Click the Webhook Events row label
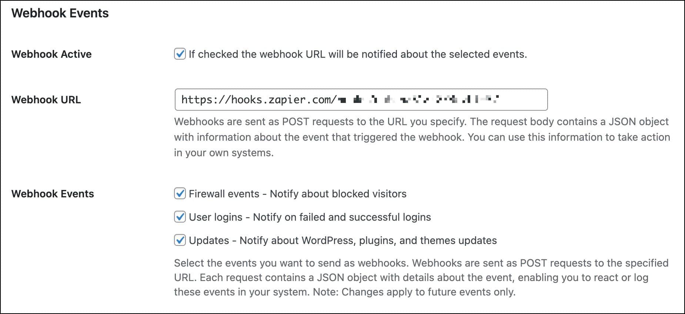The height and width of the screenshot is (314, 685). 53,193
